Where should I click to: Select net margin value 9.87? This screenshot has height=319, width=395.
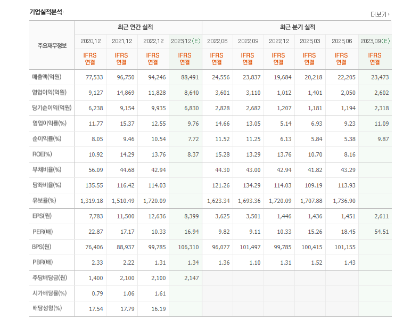tap(383, 139)
